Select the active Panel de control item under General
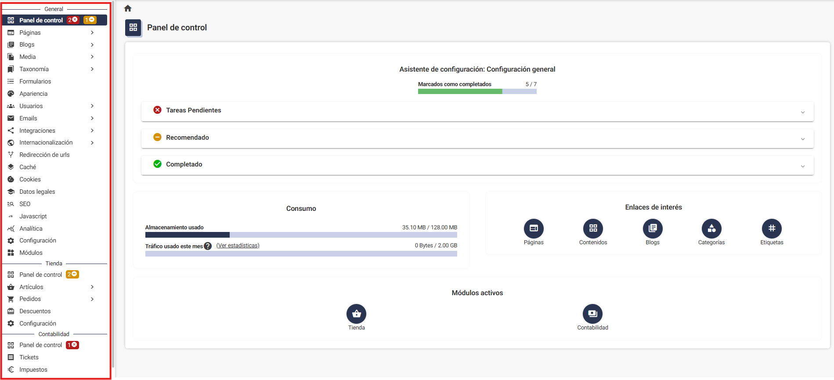The width and height of the screenshot is (834, 380). [54, 20]
